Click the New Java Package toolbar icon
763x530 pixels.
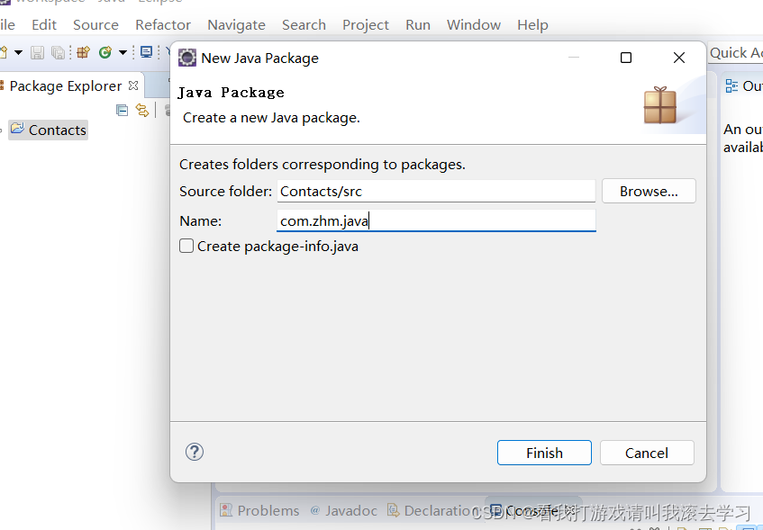(83, 53)
